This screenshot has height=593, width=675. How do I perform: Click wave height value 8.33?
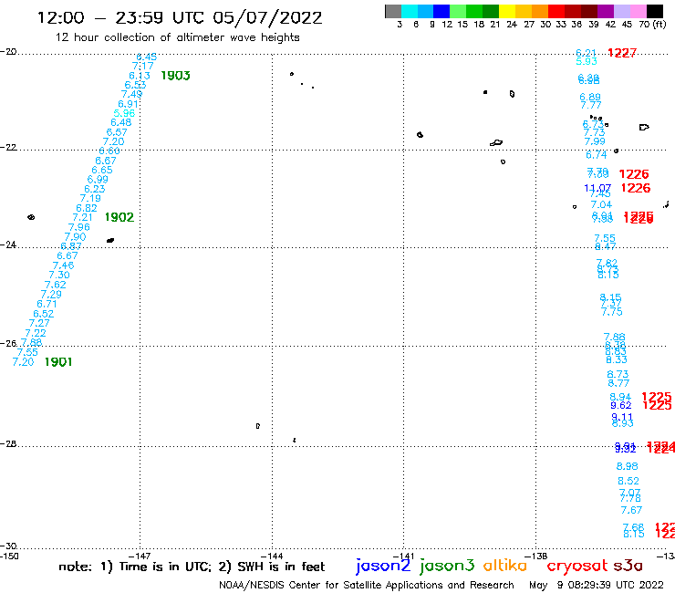(617, 359)
